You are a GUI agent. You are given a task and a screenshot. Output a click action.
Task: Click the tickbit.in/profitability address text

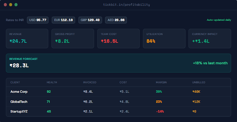[126, 5]
